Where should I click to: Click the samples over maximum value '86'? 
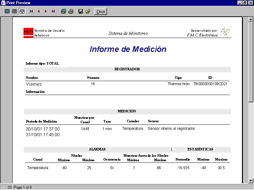pos(159,168)
